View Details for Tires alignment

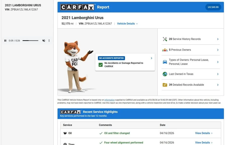click(204, 143)
